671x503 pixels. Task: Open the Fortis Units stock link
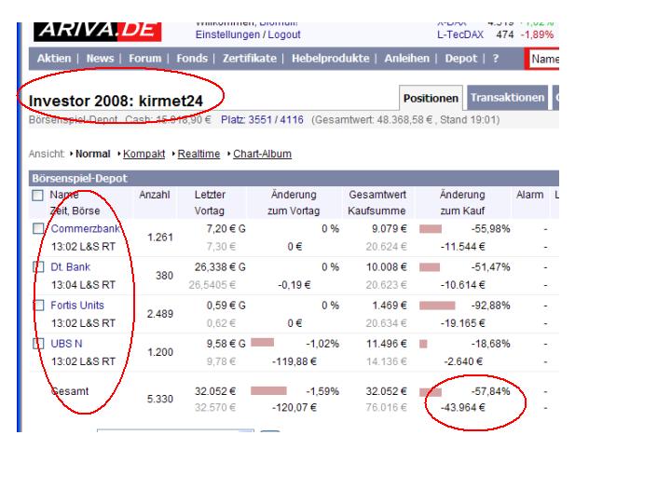[x=77, y=306]
